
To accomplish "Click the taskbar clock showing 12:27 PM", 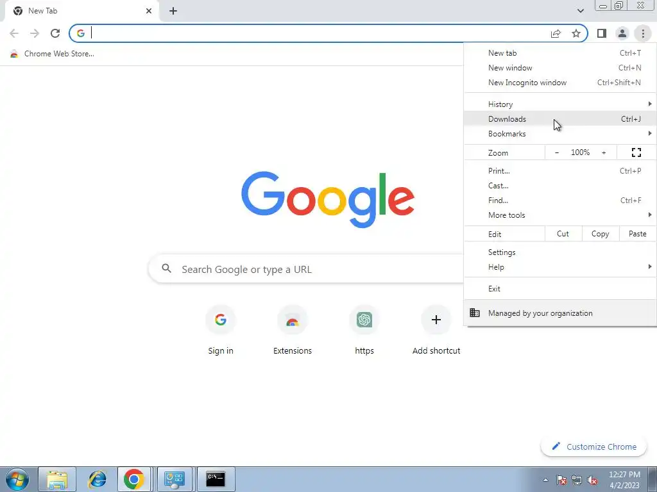I will (x=624, y=480).
